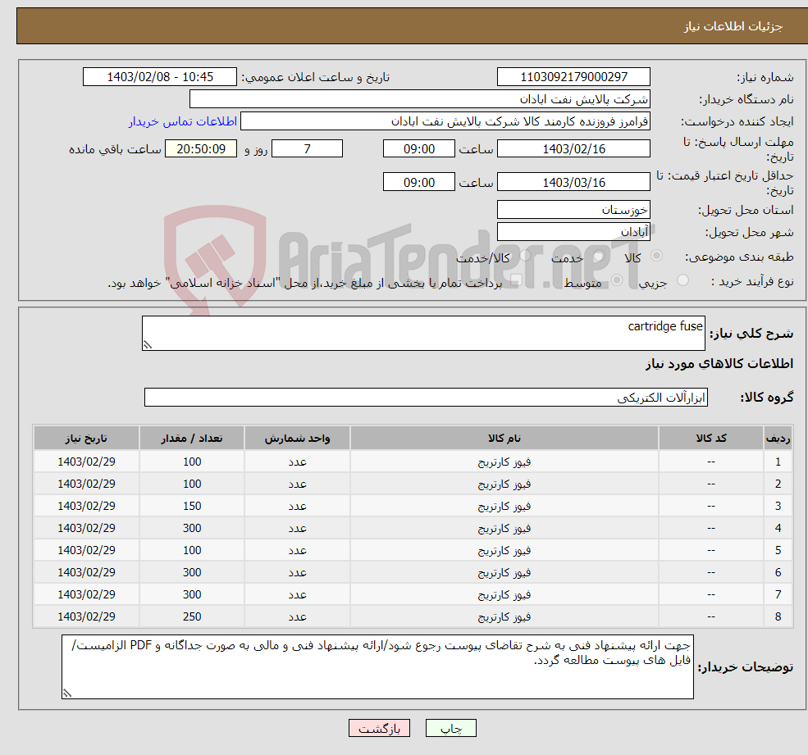This screenshot has width=808, height=755.
Task: Click the تاریخ نیاز column header
Action: [x=87, y=439]
